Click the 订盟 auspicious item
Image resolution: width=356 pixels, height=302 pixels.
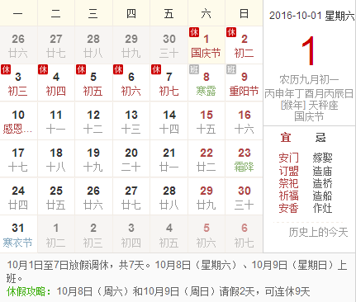pos(288,171)
